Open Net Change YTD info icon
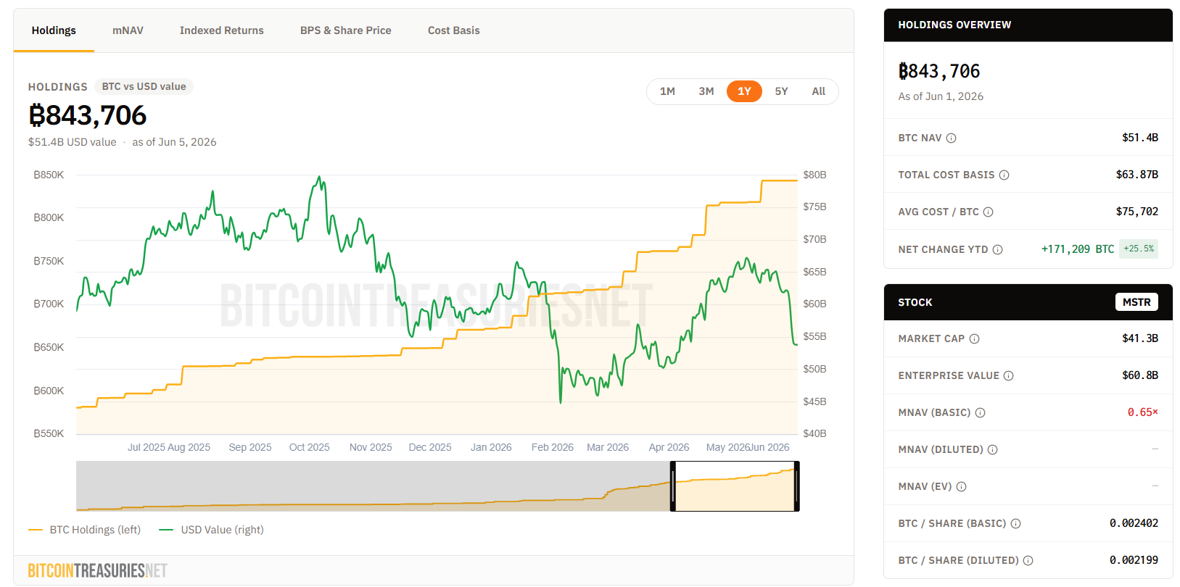The image size is (1180, 587). click(998, 249)
